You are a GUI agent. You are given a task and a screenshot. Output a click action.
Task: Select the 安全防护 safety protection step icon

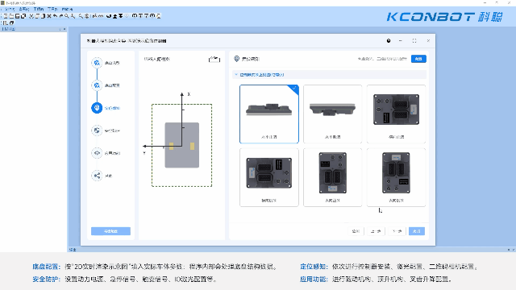(97, 130)
